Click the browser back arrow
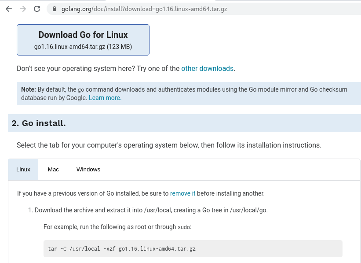Viewport: 361px width, 263px height. pyautogui.click(x=9, y=9)
